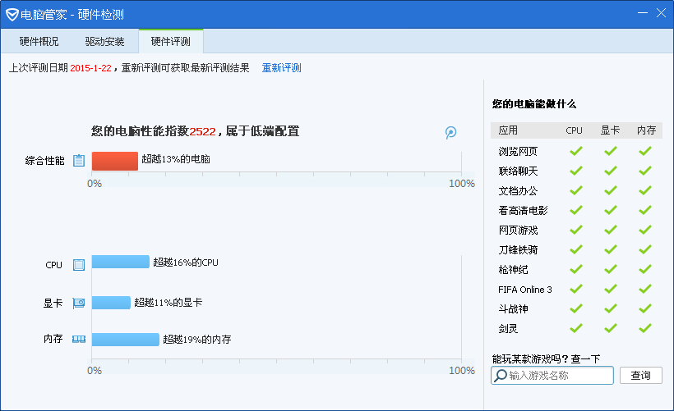
Task: Click the 综合性能 label
Action: click(x=44, y=161)
